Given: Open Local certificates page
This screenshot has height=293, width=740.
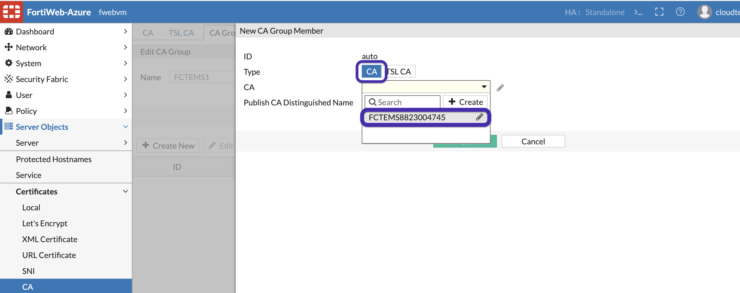Looking at the screenshot, I should [31, 207].
